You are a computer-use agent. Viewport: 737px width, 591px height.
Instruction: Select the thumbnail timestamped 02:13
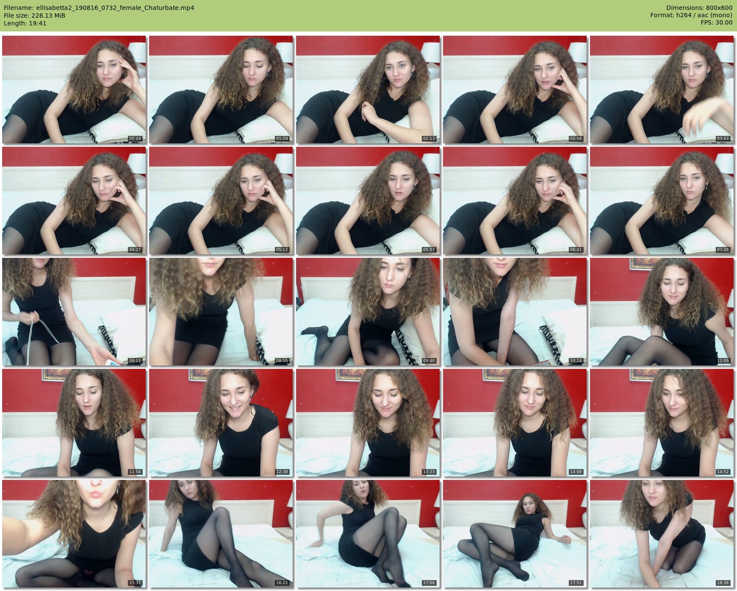[368, 90]
